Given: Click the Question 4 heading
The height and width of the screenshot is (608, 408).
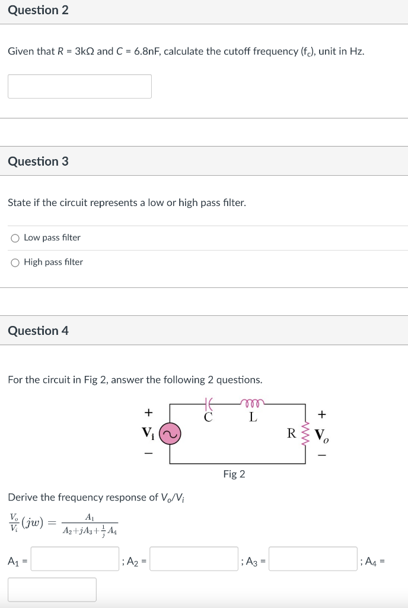Looking at the screenshot, I should (38, 331).
